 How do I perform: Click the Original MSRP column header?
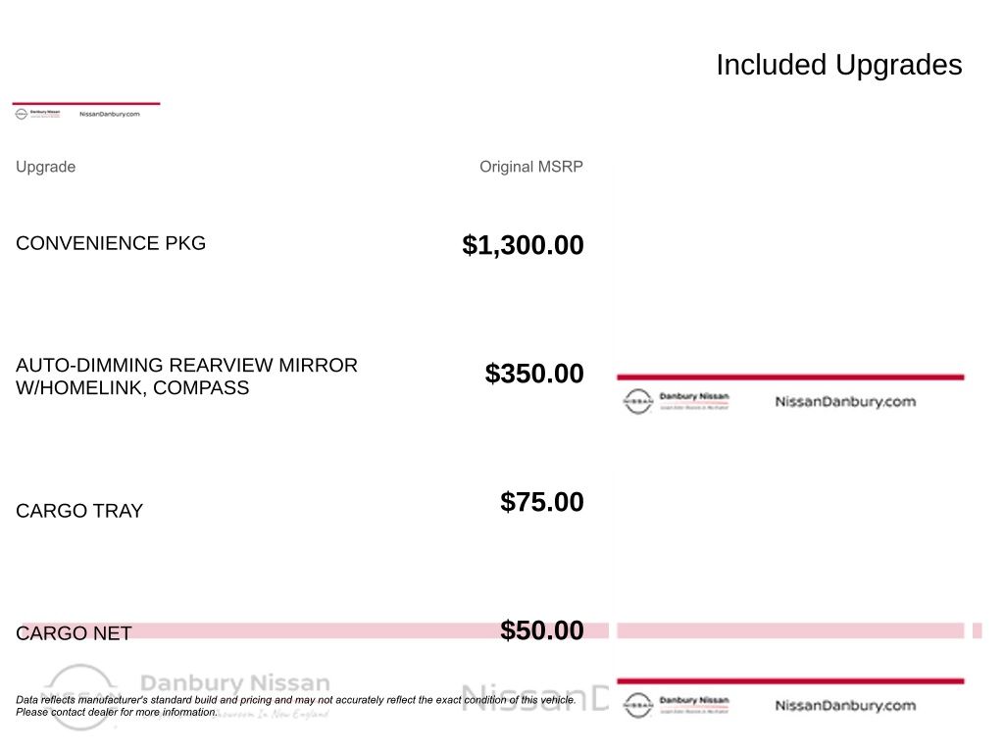point(530,167)
